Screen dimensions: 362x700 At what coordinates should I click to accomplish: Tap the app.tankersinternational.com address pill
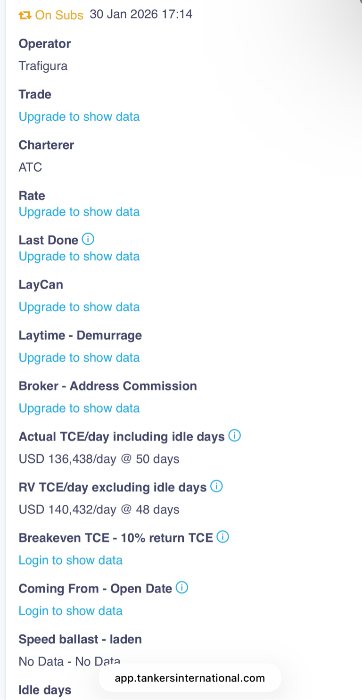(x=189, y=678)
